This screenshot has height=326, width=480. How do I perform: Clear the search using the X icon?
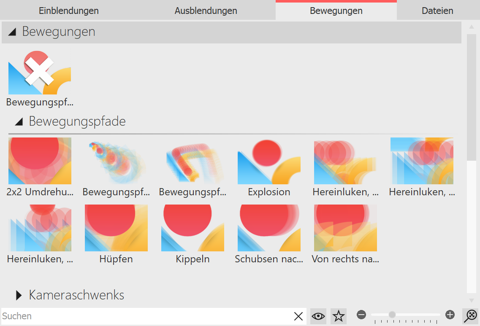click(298, 316)
